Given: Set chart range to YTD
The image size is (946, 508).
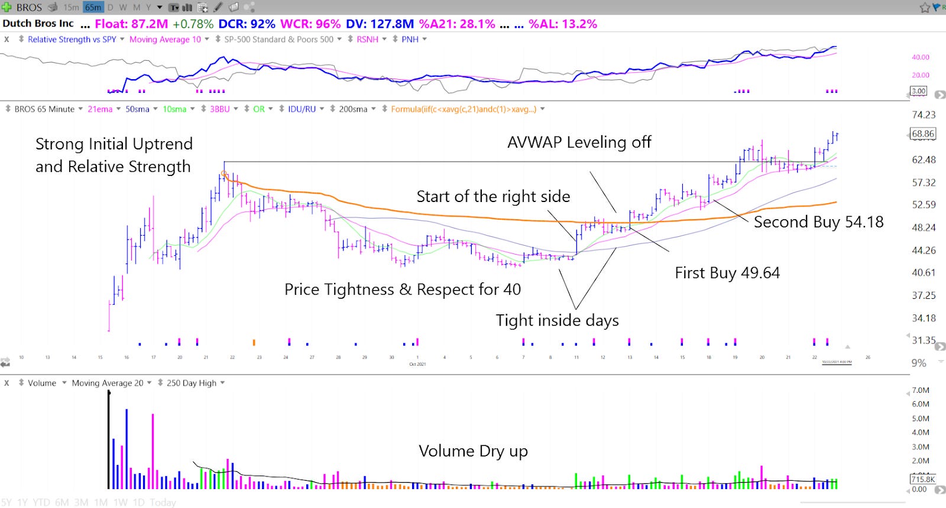Looking at the screenshot, I should 41,502.
